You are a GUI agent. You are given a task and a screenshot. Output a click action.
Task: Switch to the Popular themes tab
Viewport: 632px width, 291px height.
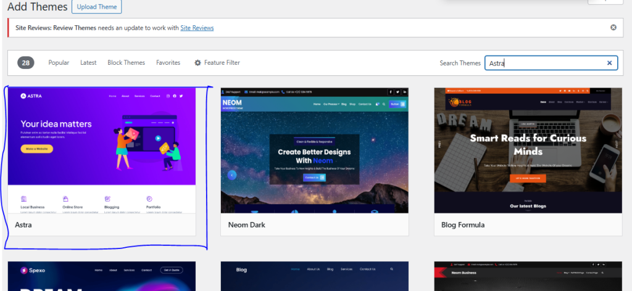click(x=59, y=62)
